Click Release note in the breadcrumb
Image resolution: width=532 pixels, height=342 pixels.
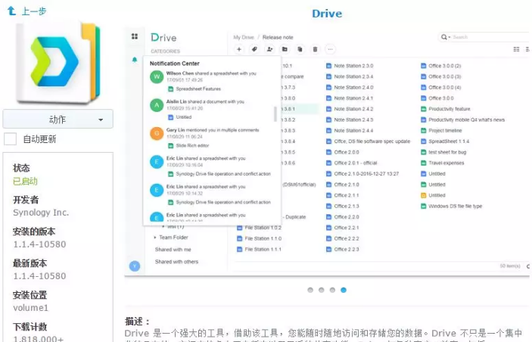pos(278,37)
